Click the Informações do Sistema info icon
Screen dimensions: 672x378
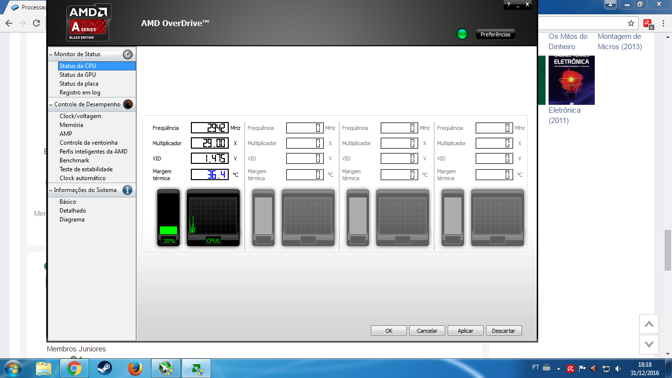coord(127,190)
